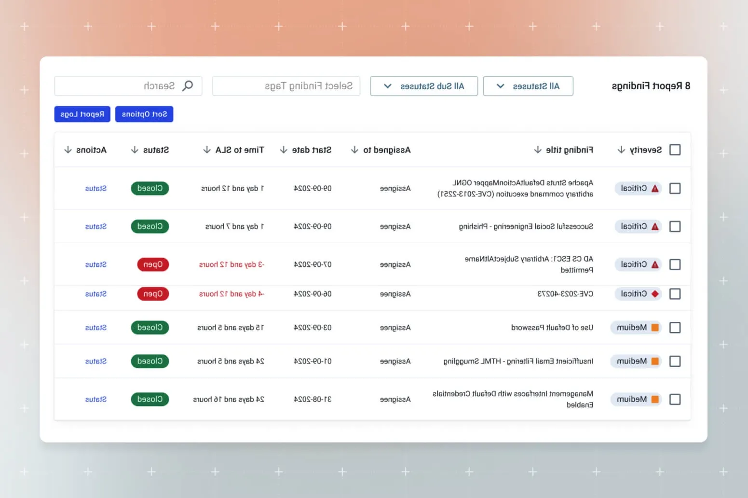Image resolution: width=748 pixels, height=498 pixels.
Task: Toggle the select-all checkbox in table header
Action: (x=675, y=150)
